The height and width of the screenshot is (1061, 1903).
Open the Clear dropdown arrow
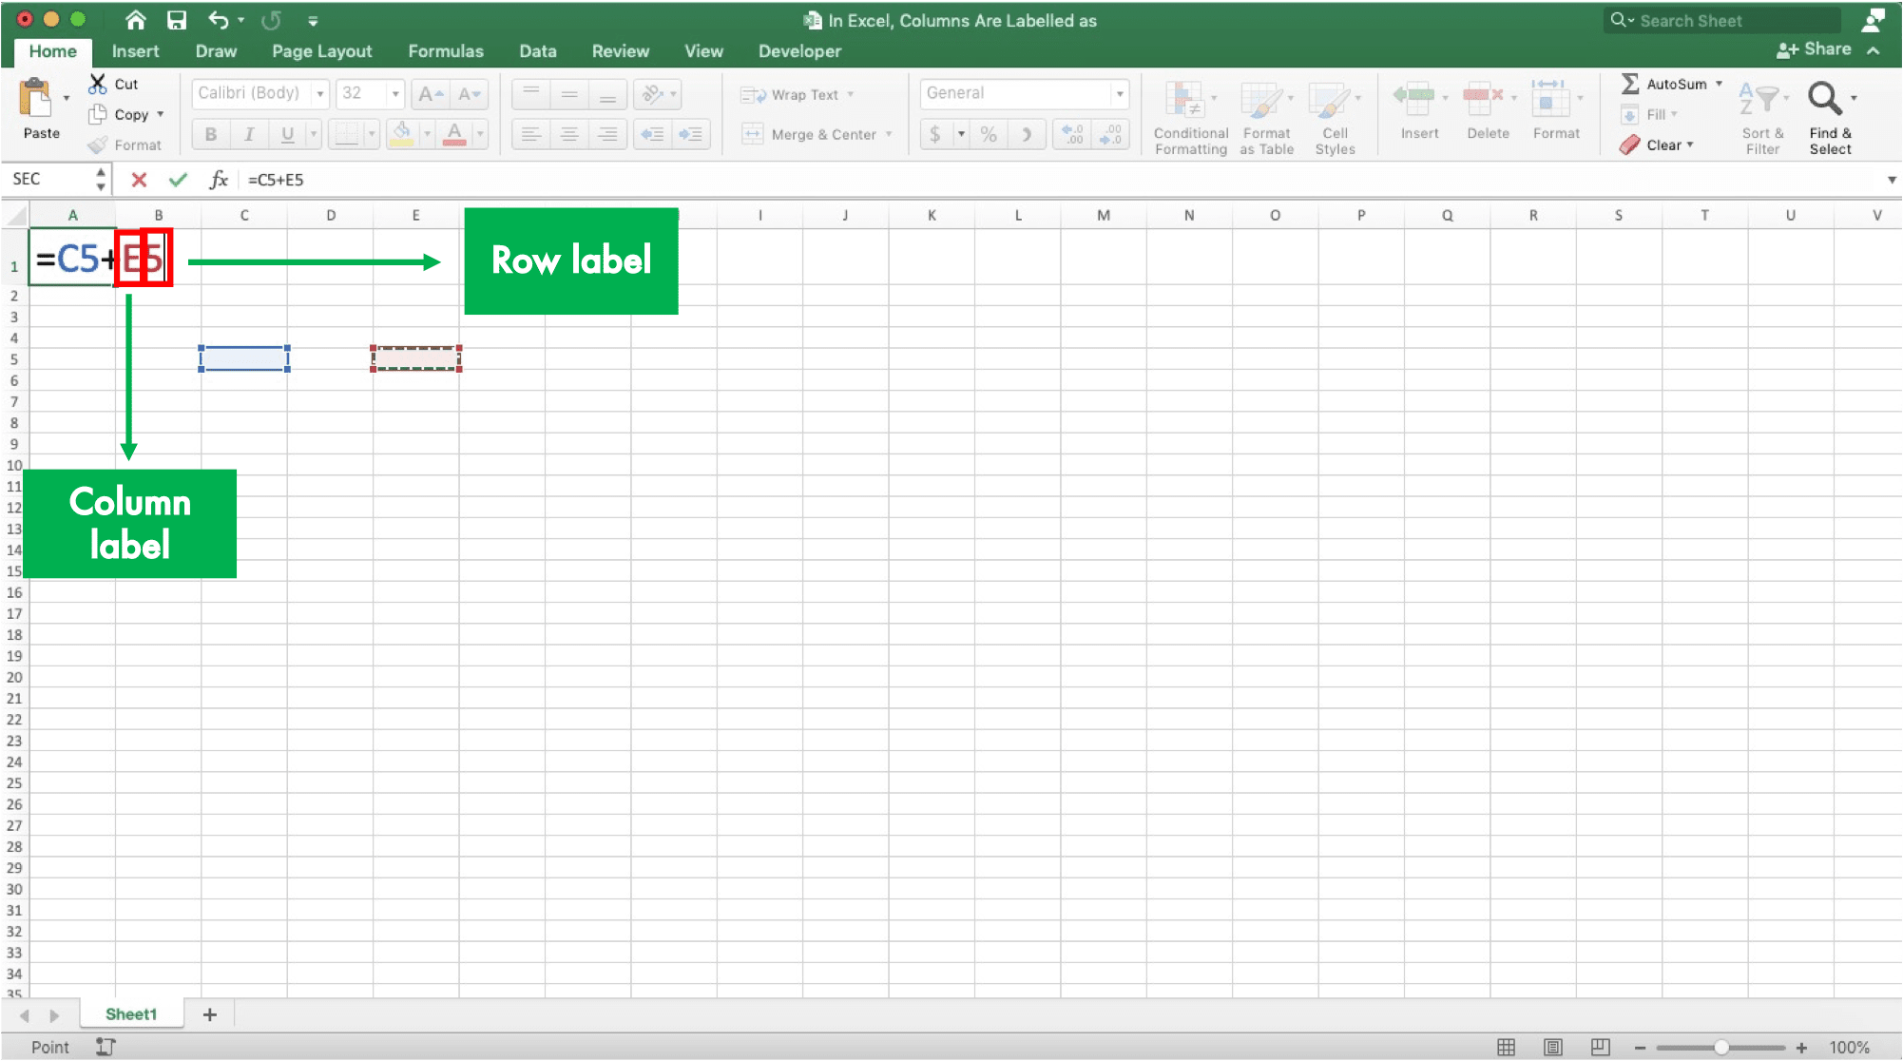[x=1690, y=145]
